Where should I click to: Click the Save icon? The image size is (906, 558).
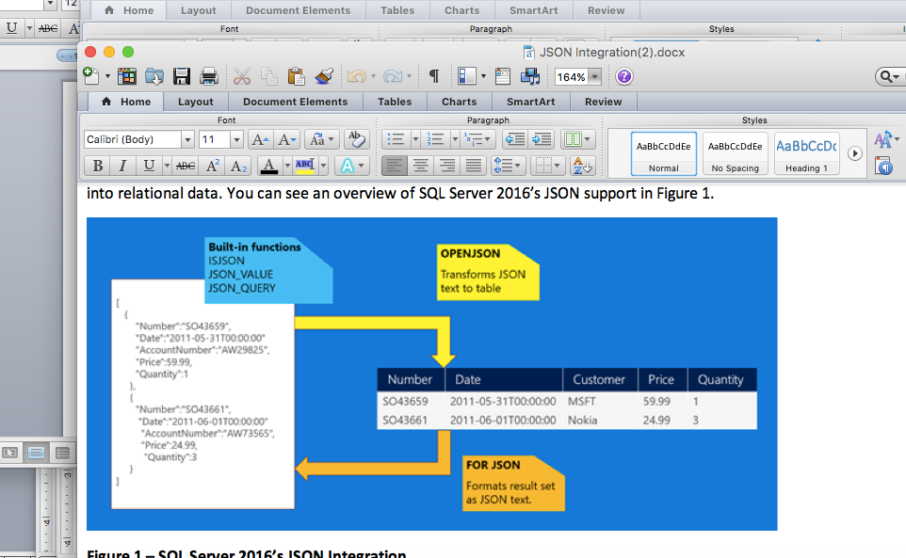[x=181, y=74]
